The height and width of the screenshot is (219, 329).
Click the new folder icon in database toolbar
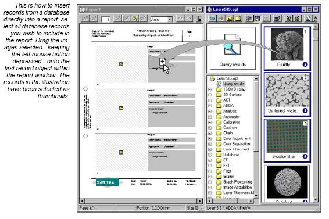pyautogui.click(x=238, y=19)
